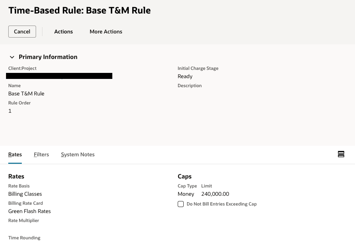Click the Initial Charge Stage label
Screen dimensions: 355x251
(x=198, y=68)
